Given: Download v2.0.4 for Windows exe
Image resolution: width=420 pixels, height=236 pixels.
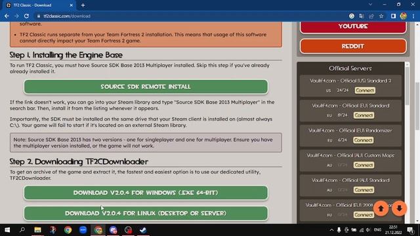Looking at the screenshot, I should (x=146, y=193).
